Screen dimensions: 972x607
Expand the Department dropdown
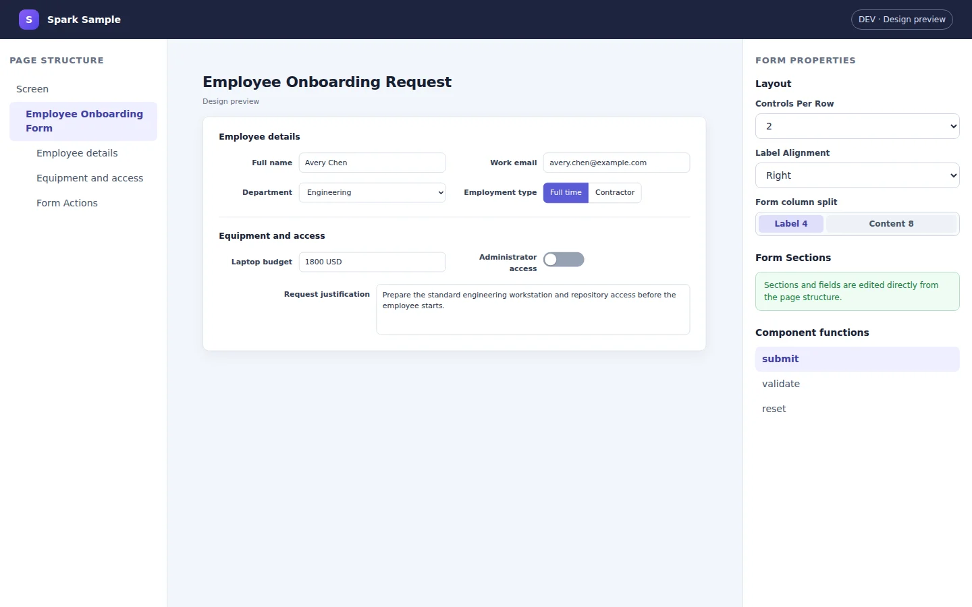tap(372, 193)
